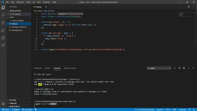Close main.js in Open Editors list
This screenshot has height=111, width=197.
click(x=10, y=14)
